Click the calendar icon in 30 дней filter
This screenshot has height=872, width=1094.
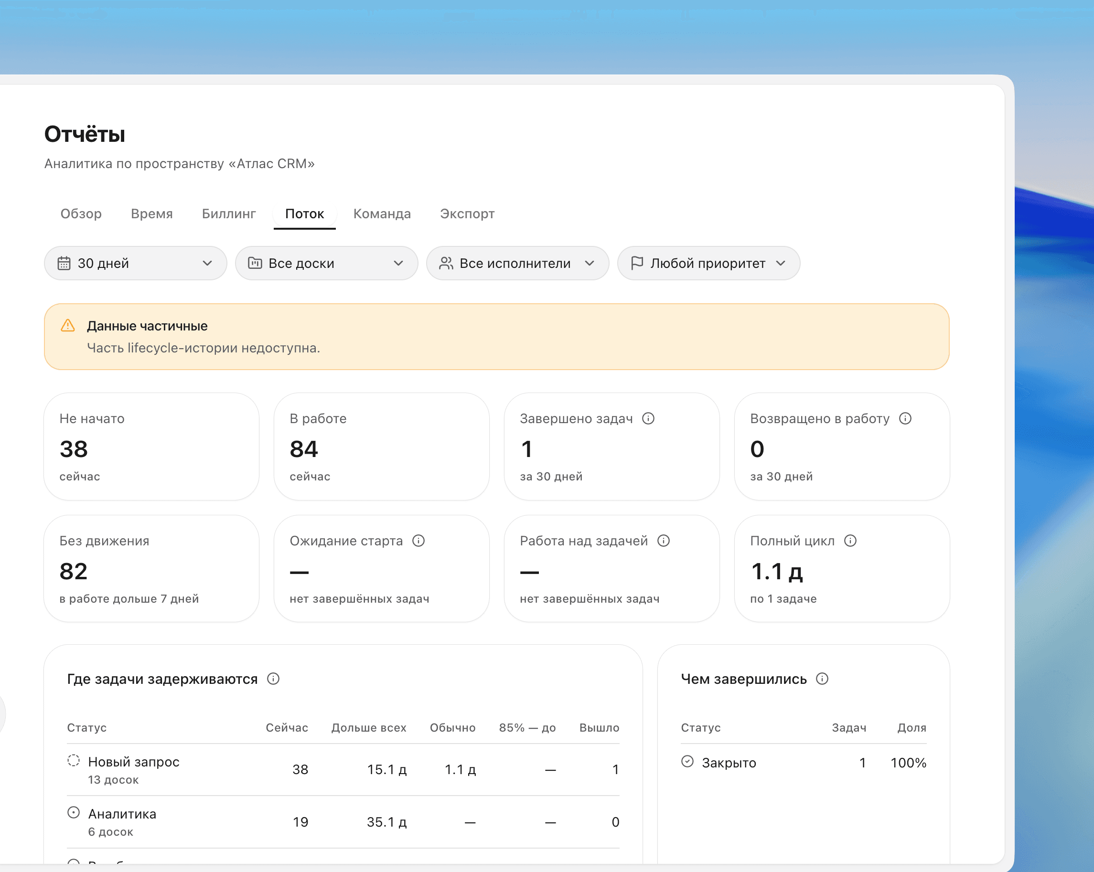64,263
